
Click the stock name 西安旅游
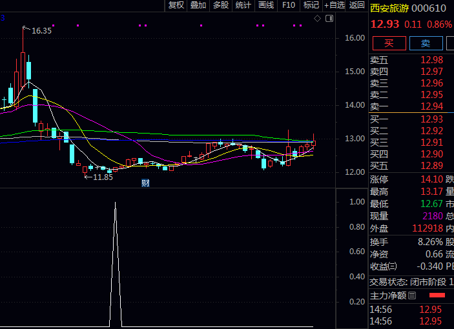[x=389, y=8]
